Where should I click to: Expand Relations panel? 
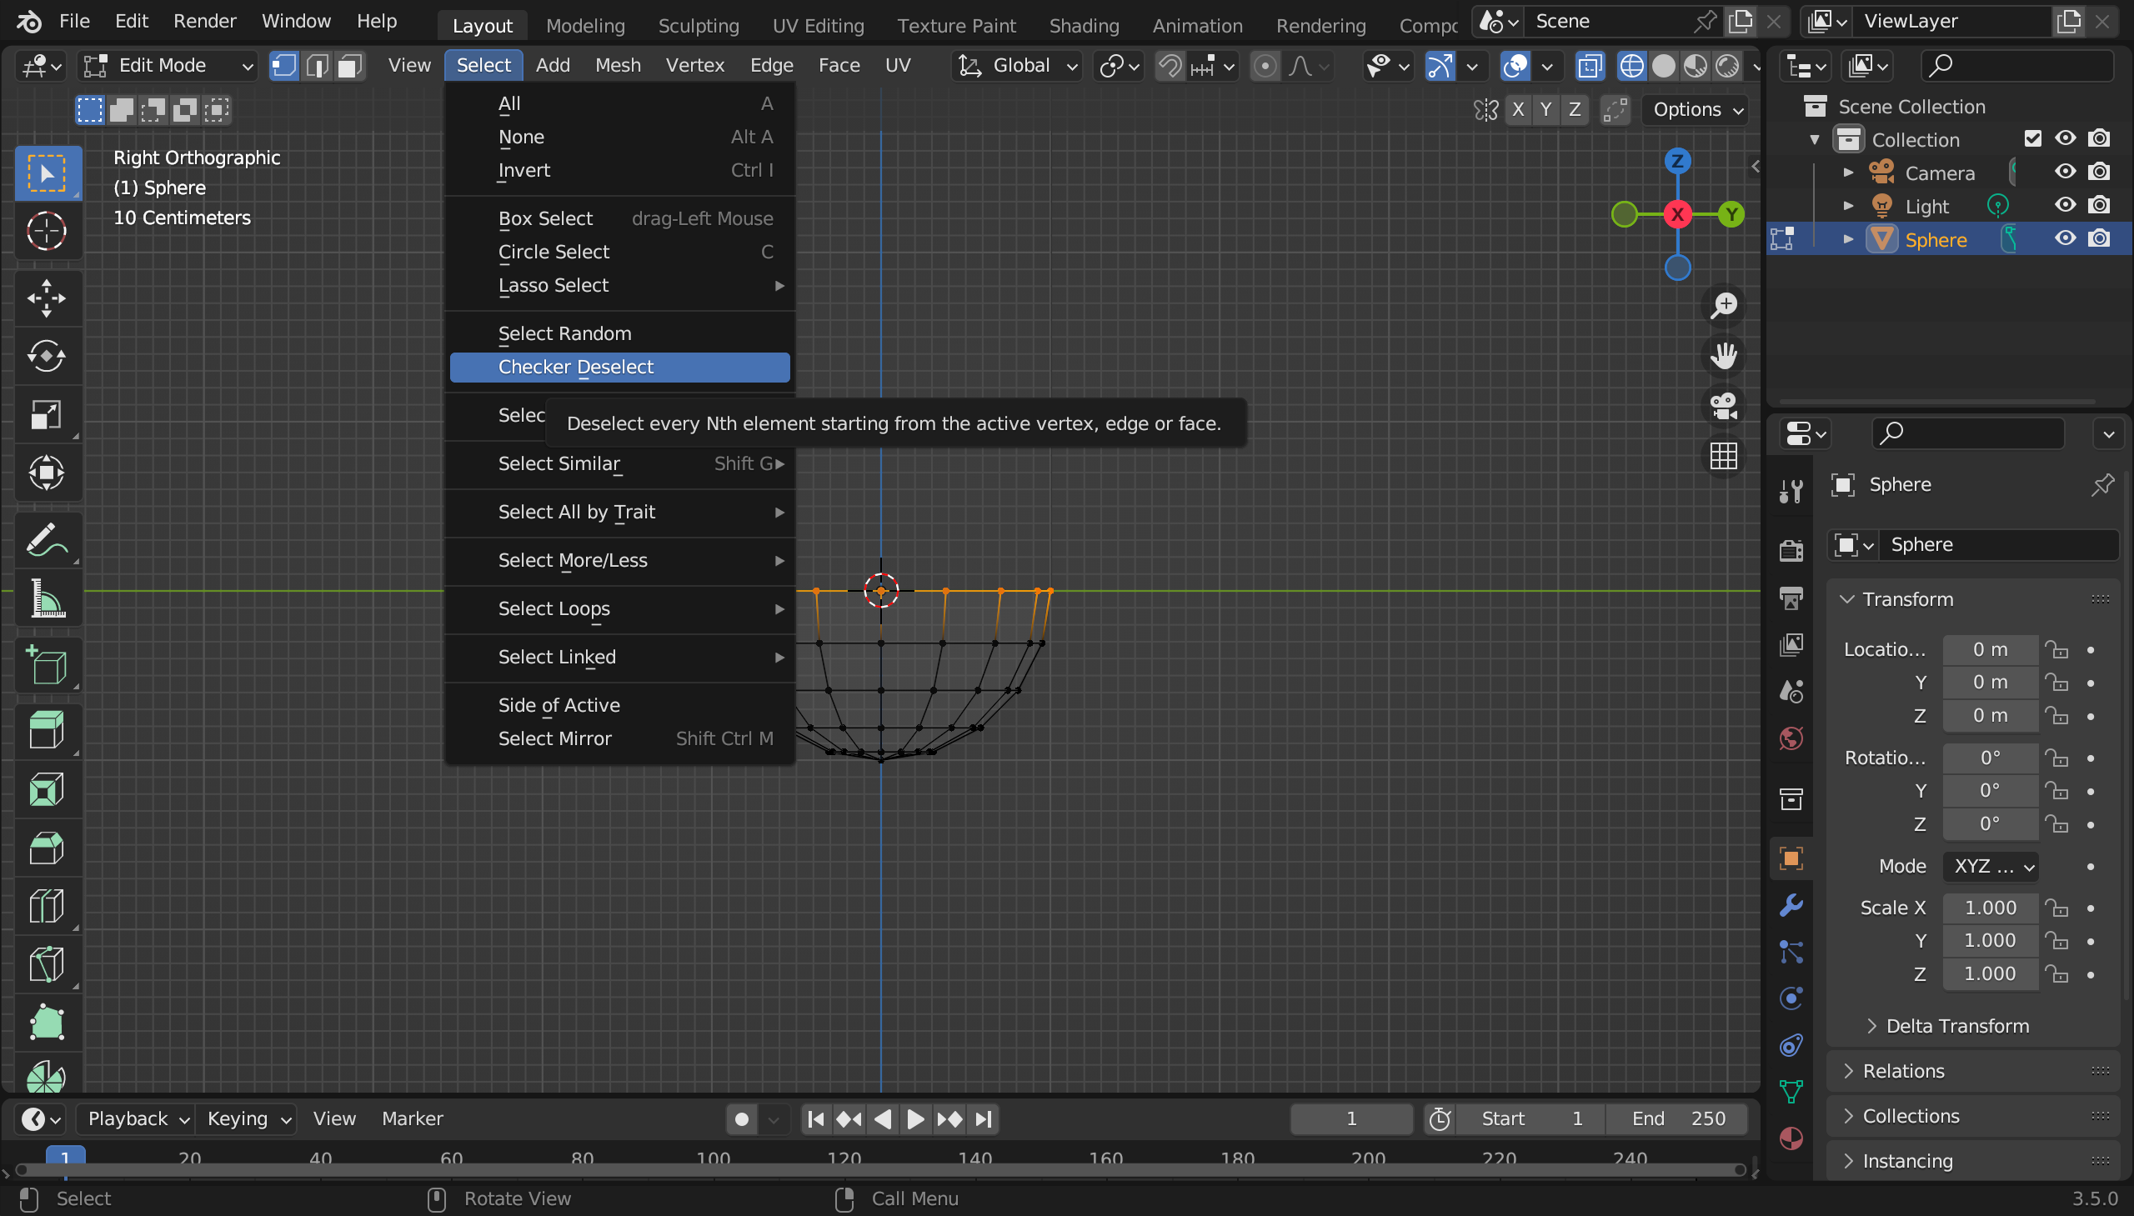click(1902, 1071)
